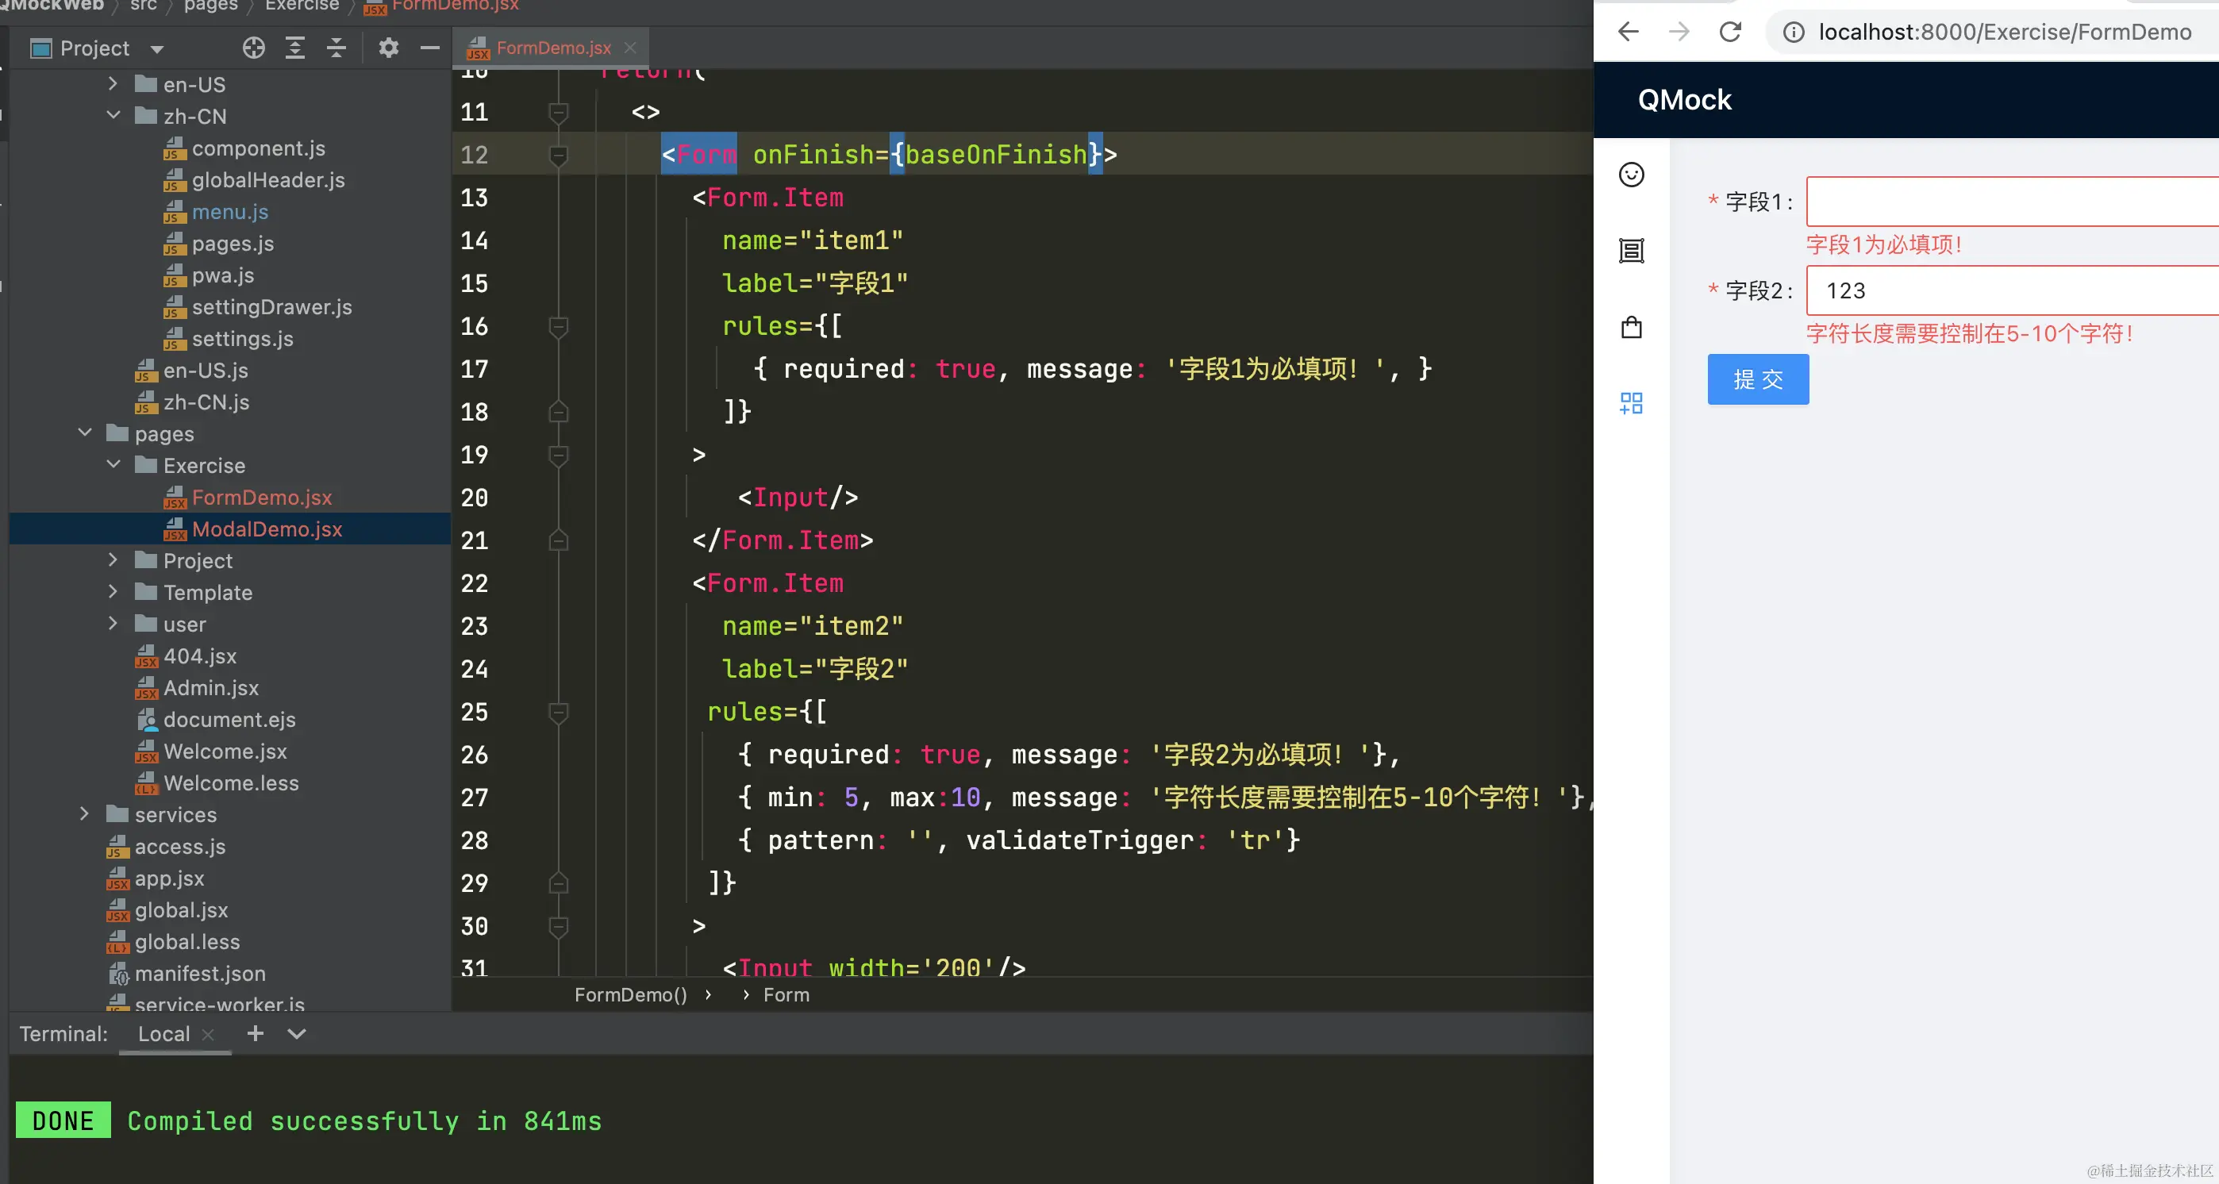Select the Local terminal tab
The height and width of the screenshot is (1184, 2219).
point(163,1033)
